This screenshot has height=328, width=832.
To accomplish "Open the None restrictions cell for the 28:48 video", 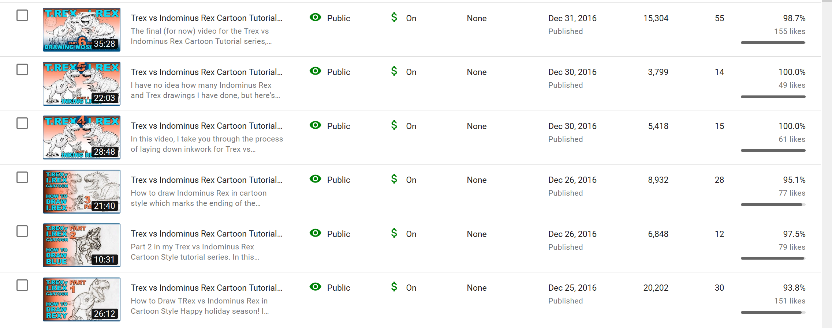I will pyautogui.click(x=477, y=126).
